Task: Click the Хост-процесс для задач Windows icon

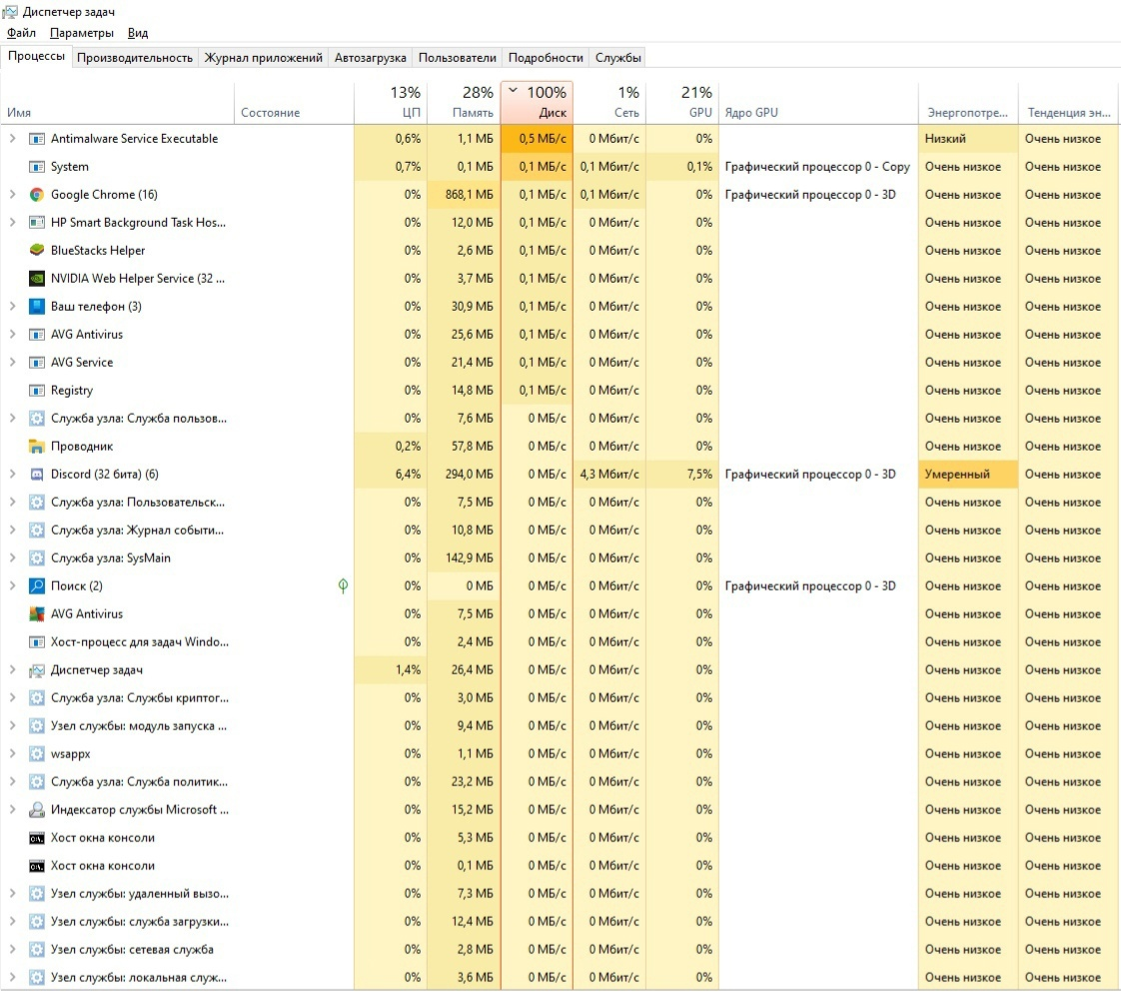Action: click(36, 642)
